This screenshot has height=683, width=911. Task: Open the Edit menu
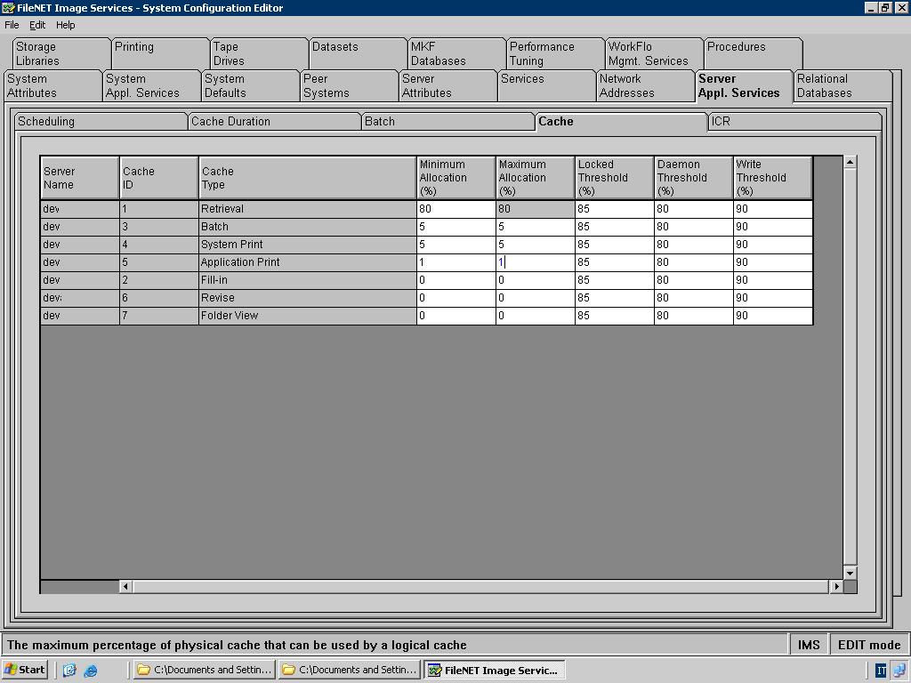(37, 25)
